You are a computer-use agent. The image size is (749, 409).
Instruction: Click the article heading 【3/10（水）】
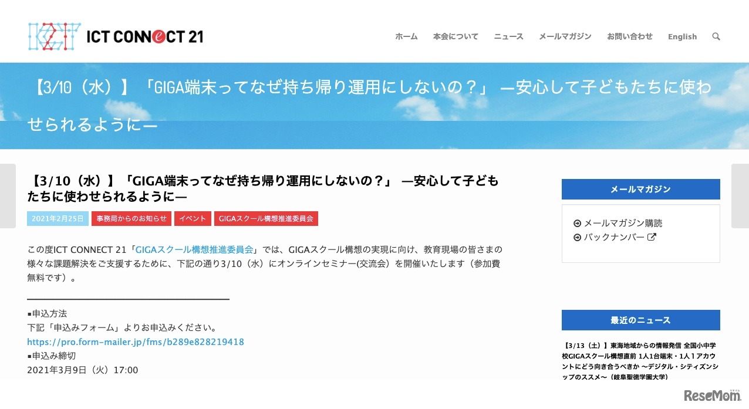263,188
